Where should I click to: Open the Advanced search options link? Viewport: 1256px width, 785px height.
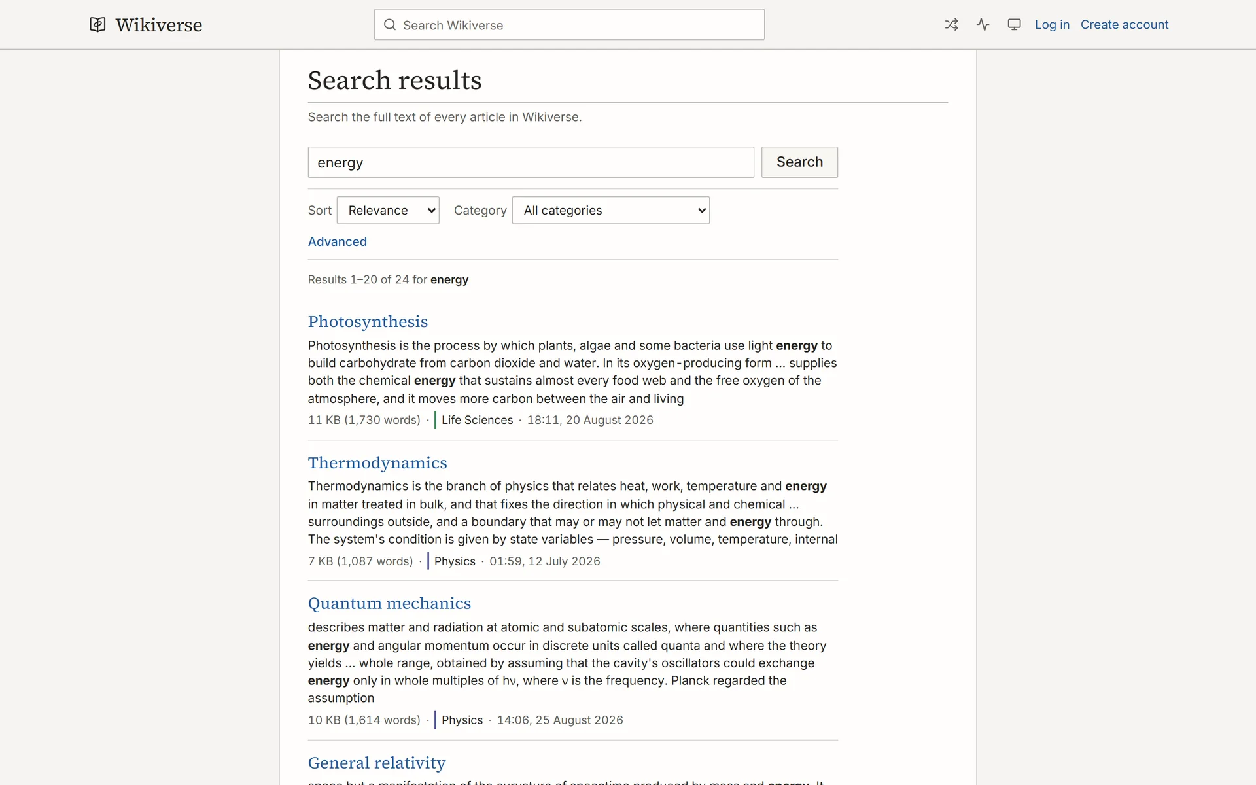[x=338, y=242]
